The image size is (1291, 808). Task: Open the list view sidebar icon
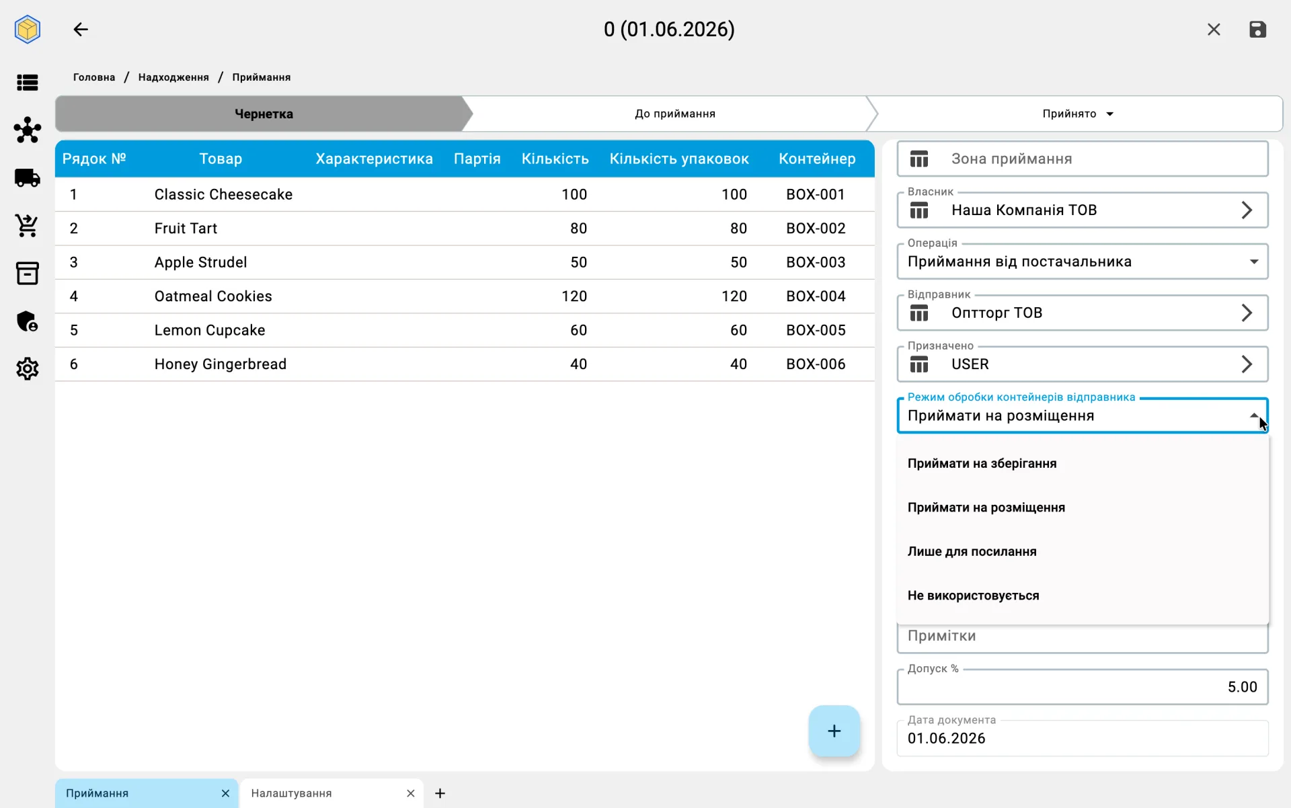[28, 83]
